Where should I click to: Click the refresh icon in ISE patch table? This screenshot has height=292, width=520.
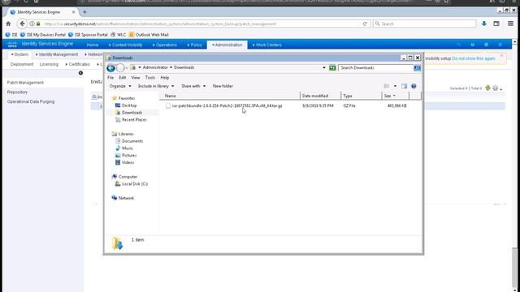click(x=487, y=88)
